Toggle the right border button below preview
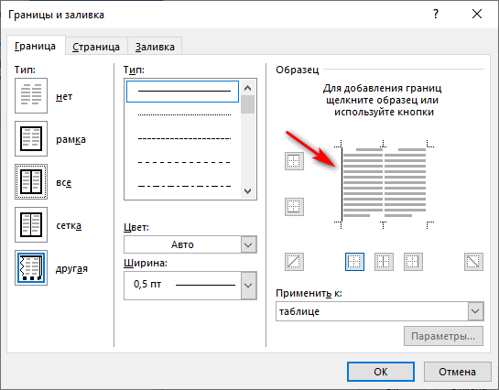This screenshot has width=499, height=390. 413,262
